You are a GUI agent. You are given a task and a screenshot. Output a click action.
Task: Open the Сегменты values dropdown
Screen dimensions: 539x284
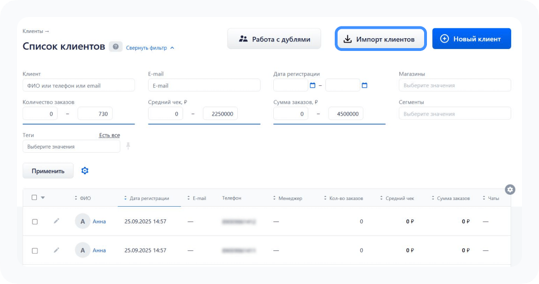pos(454,113)
